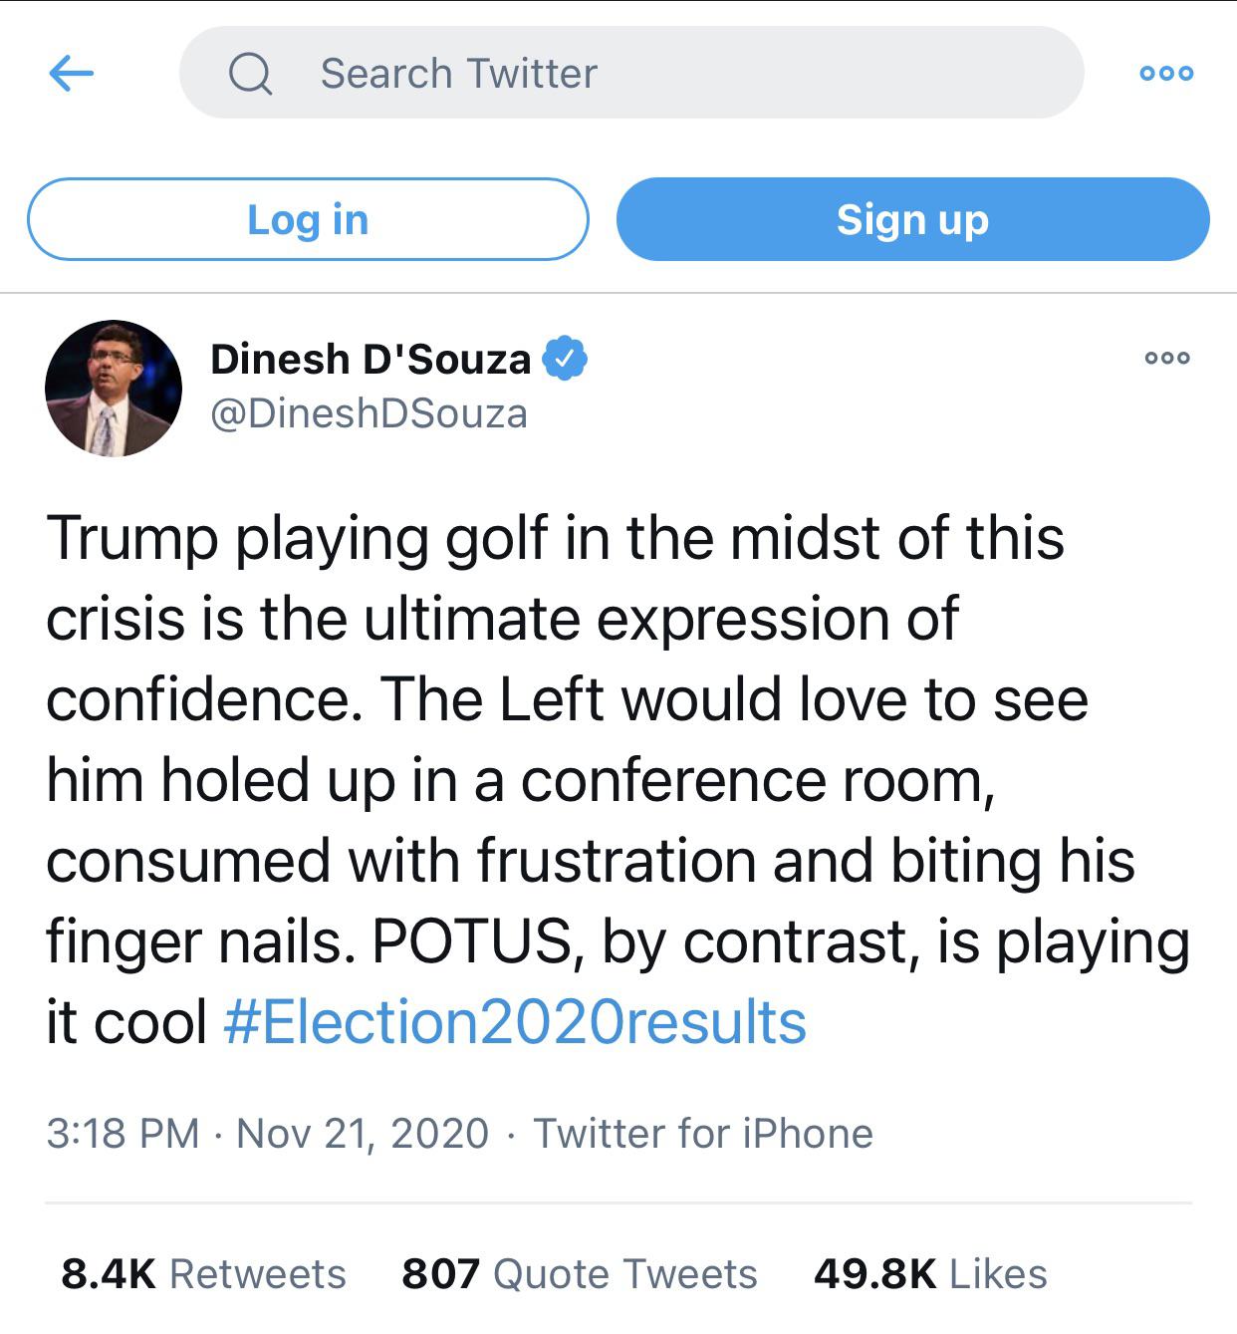Image resolution: width=1237 pixels, height=1334 pixels.
Task: View the 49.8K Likes list
Action: 930,1273
